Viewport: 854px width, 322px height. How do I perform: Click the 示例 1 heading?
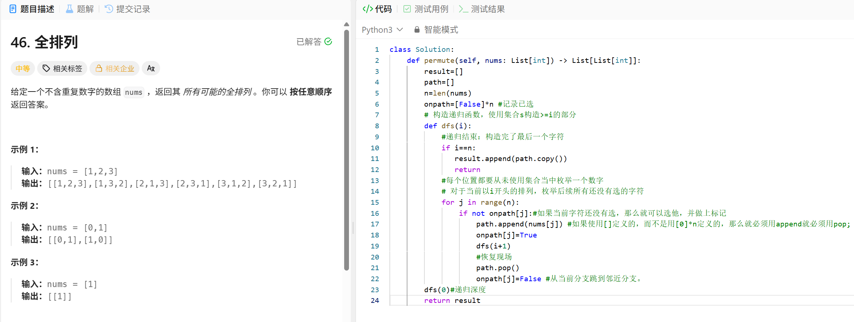tap(25, 150)
